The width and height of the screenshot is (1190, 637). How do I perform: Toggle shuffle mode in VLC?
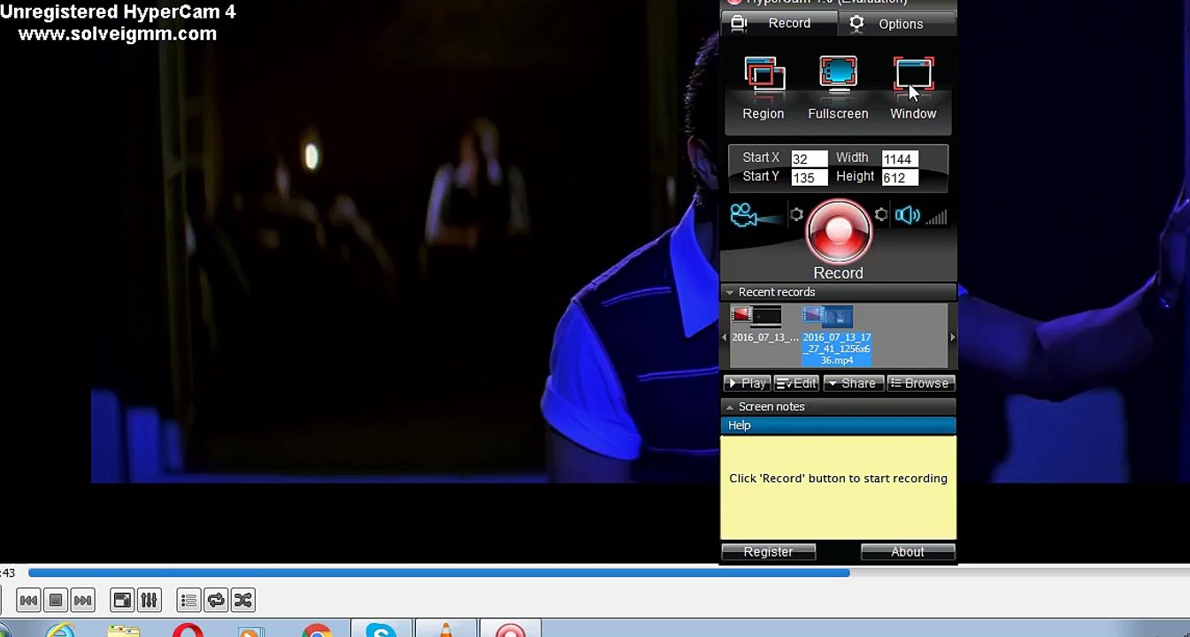point(243,601)
